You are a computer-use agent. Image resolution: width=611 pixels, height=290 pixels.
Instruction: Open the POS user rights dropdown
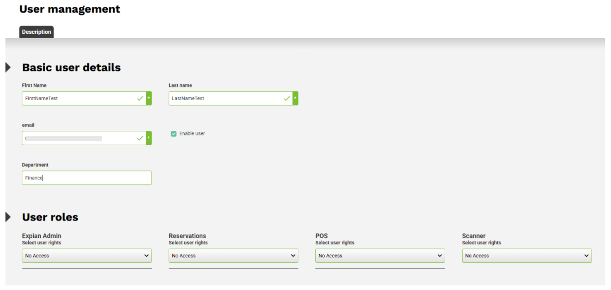380,256
